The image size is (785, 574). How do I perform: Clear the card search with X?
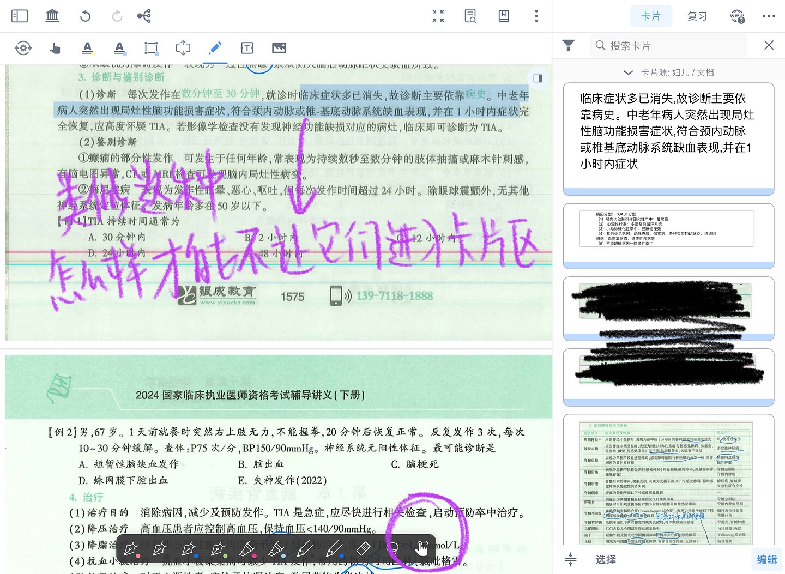(x=769, y=45)
